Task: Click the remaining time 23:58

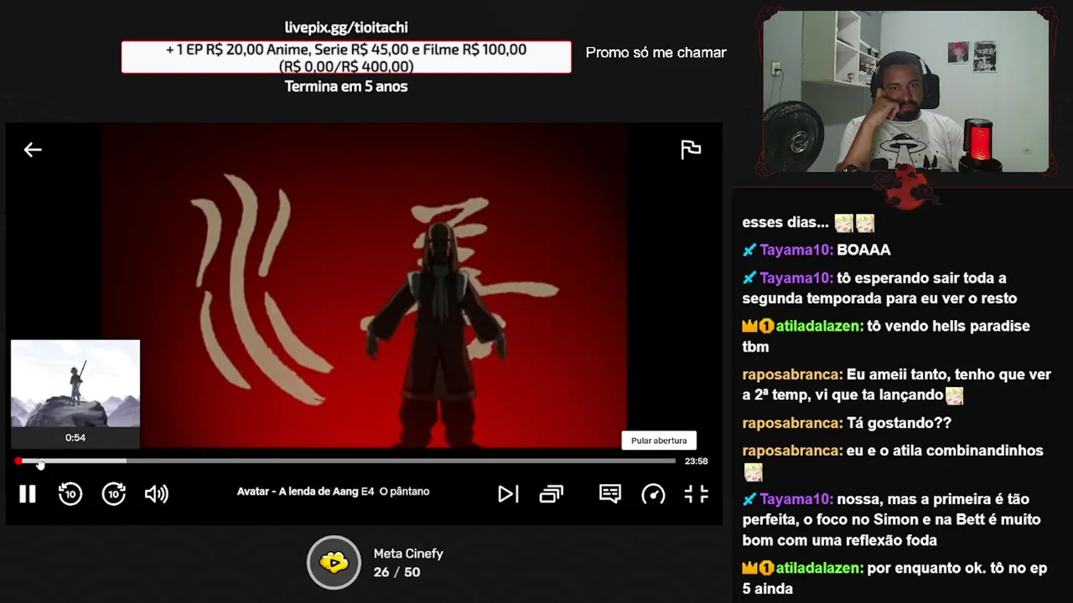Action: click(696, 461)
